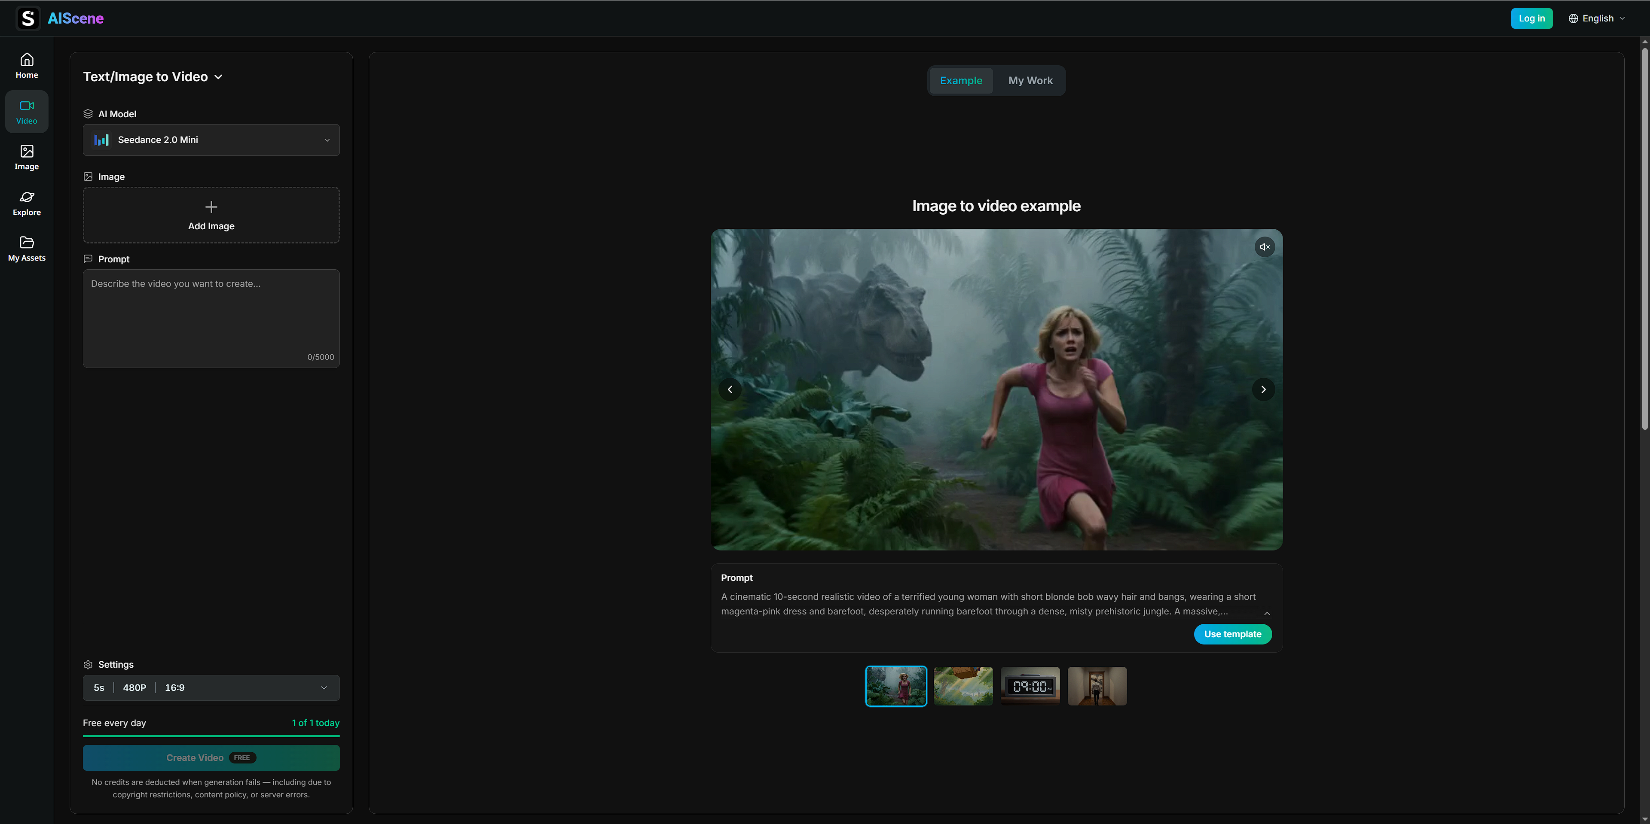Click the 'Free every day' label
This screenshot has width=1650, height=824.
(115, 723)
